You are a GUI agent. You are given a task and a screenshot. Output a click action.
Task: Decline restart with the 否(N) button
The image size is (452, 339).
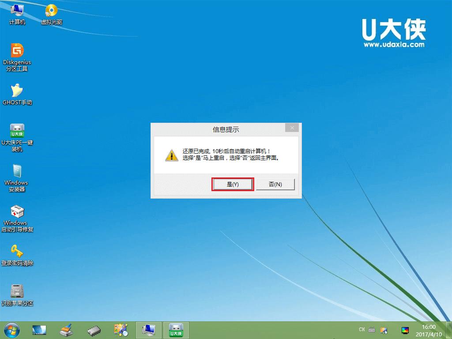[x=275, y=184]
